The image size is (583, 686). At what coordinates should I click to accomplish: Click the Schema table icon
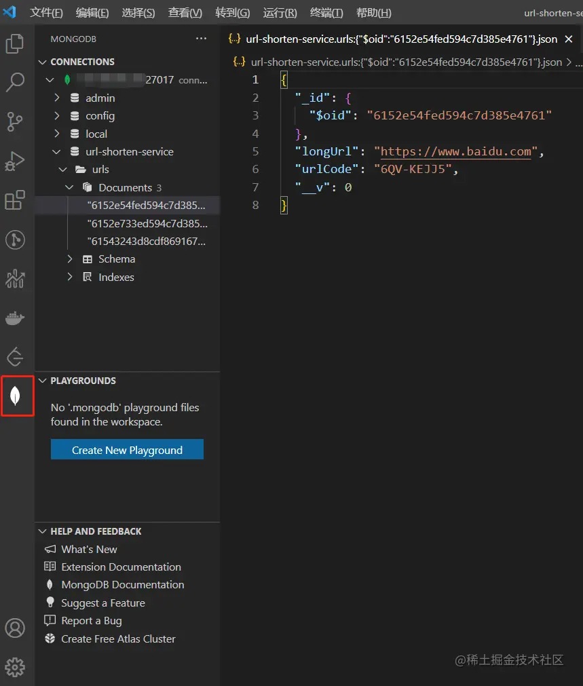pyautogui.click(x=88, y=259)
